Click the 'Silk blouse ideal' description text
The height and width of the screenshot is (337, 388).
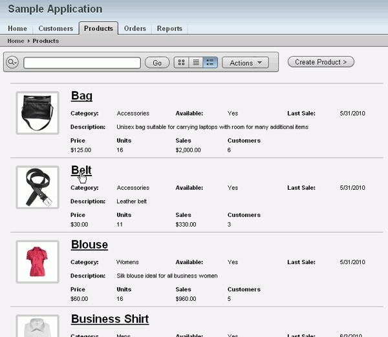[167, 276]
